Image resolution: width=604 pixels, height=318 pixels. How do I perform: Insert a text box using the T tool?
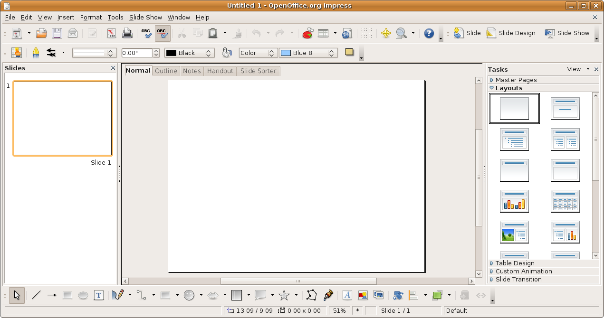[99, 295]
